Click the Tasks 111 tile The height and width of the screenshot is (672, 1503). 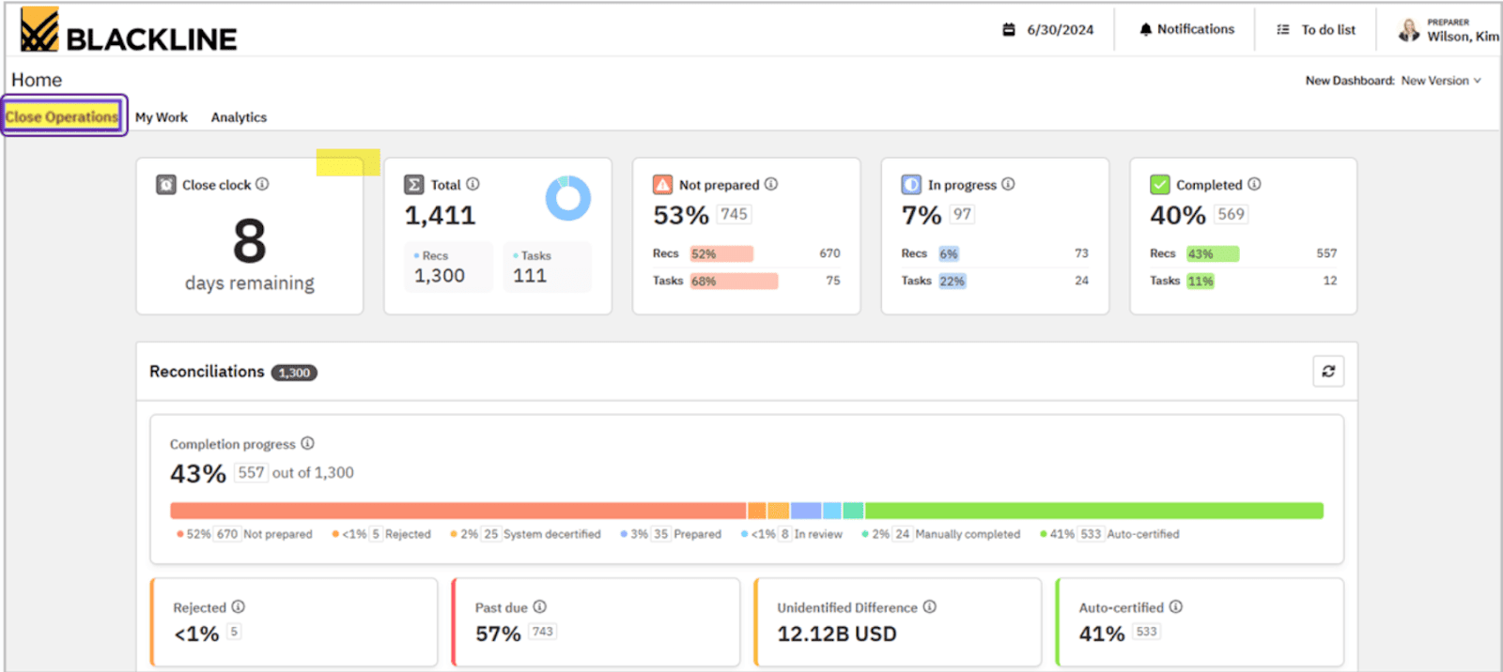click(548, 267)
